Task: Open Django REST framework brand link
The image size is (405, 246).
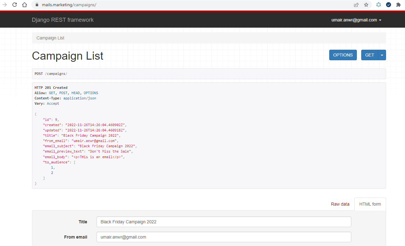Action: [63, 20]
